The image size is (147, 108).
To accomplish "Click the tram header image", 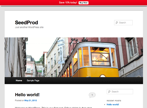I will point(74,57).
